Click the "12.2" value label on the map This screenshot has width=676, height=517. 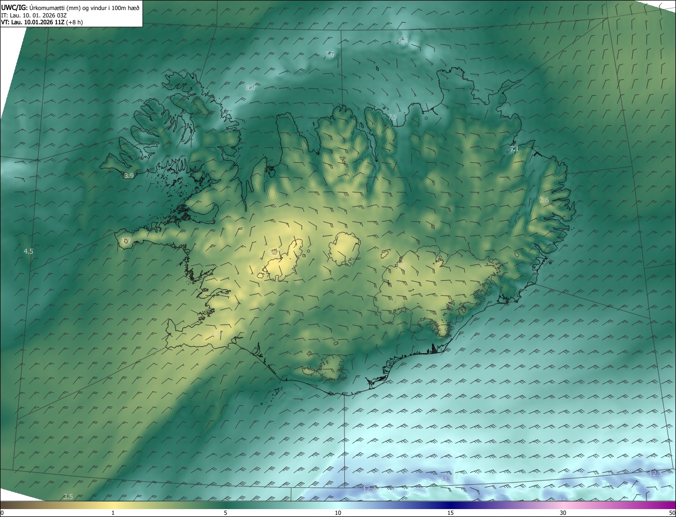tap(370, 489)
